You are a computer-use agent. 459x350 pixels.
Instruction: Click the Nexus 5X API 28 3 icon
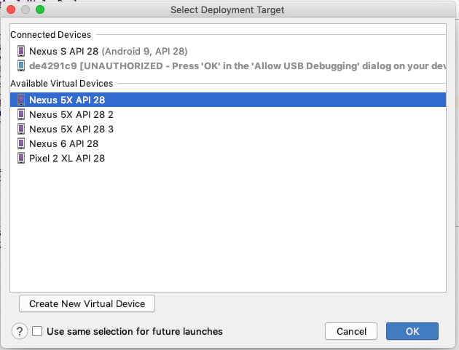(x=21, y=129)
